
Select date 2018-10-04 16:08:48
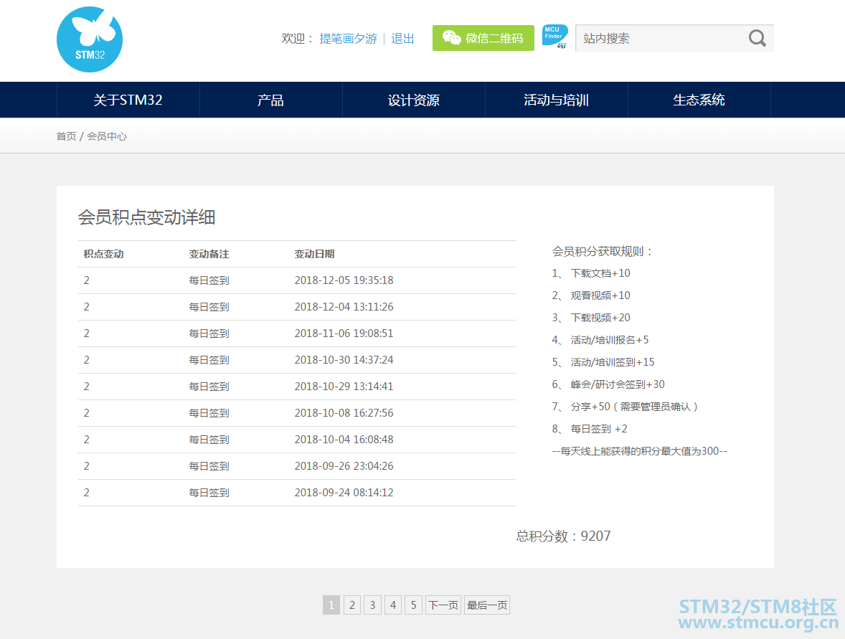click(344, 440)
